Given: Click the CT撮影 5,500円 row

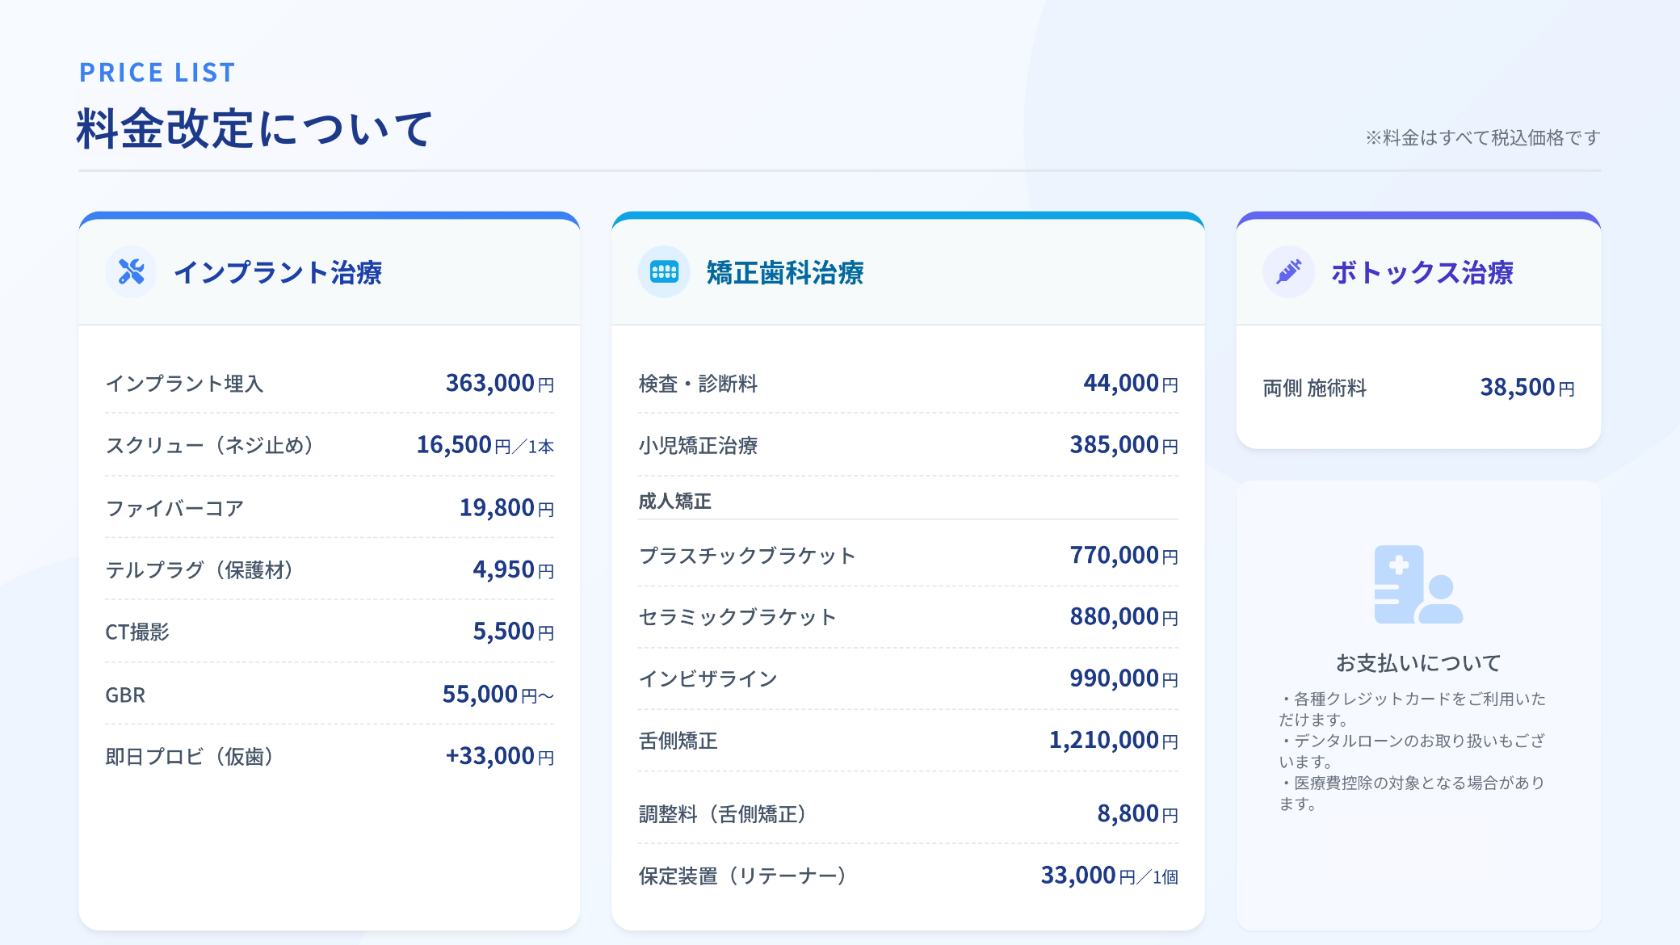Looking at the screenshot, I should pyautogui.click(x=330, y=632).
